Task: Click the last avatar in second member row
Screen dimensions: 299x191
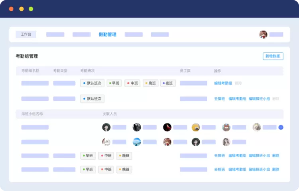Action: tap(226, 142)
